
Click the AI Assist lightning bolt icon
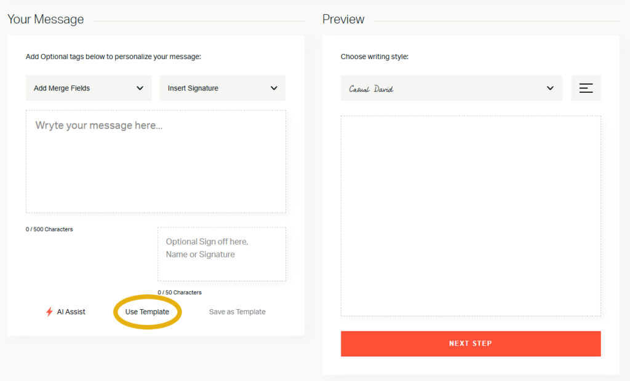49,312
